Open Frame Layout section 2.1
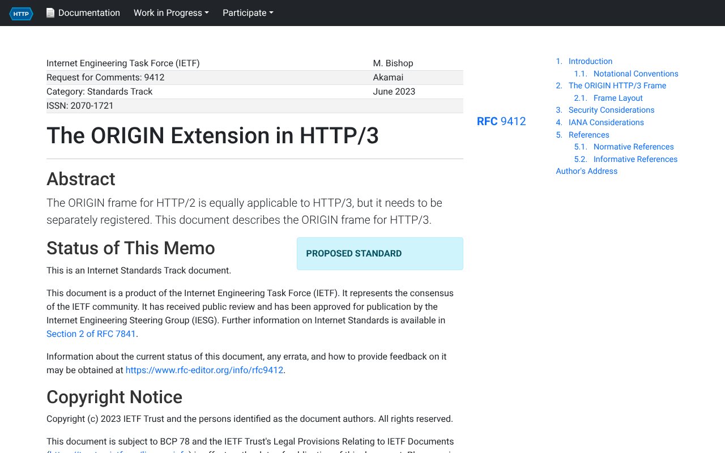This screenshot has width=725, height=453. click(x=618, y=98)
